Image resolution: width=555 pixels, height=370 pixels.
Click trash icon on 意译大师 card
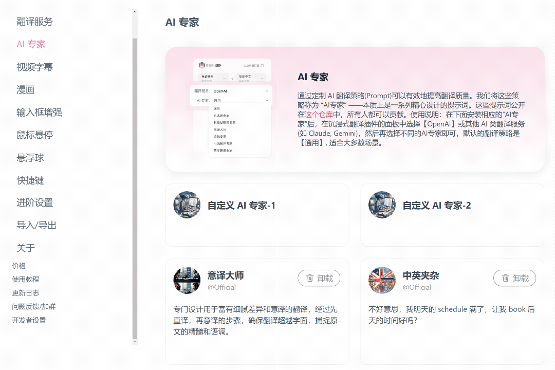[310, 279]
